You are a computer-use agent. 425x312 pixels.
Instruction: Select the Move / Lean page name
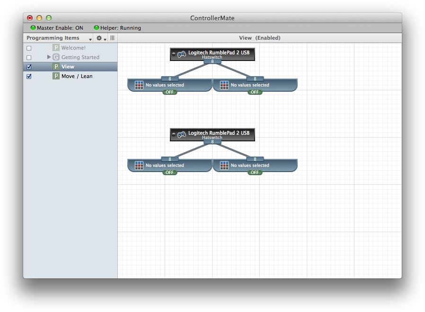point(77,77)
